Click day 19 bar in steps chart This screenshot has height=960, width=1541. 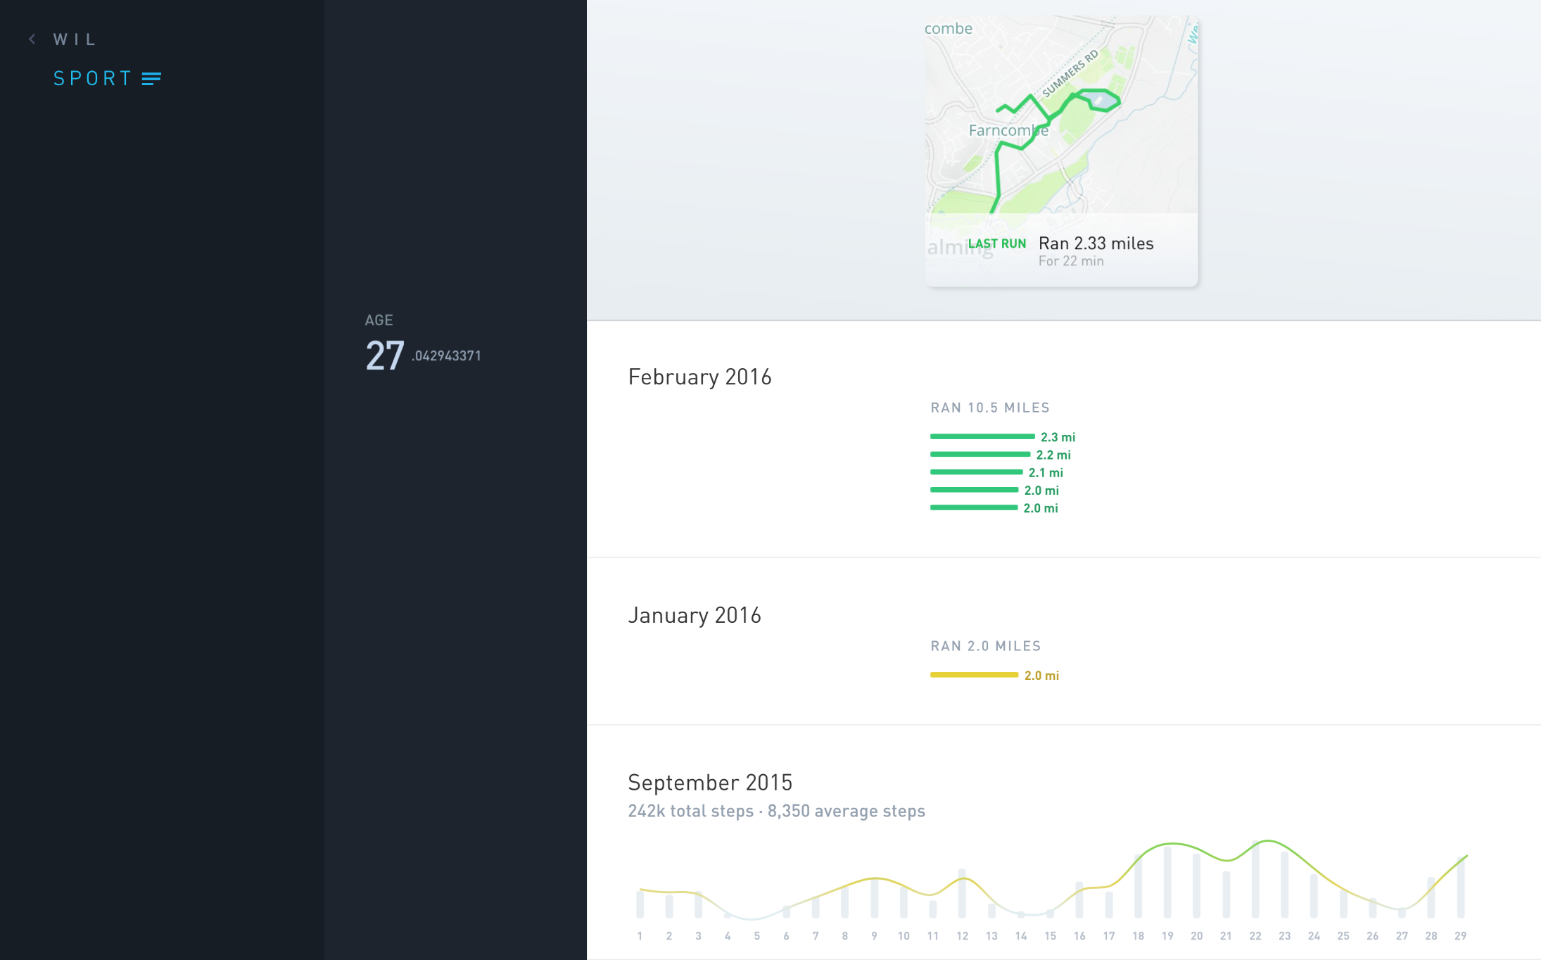point(1167,882)
